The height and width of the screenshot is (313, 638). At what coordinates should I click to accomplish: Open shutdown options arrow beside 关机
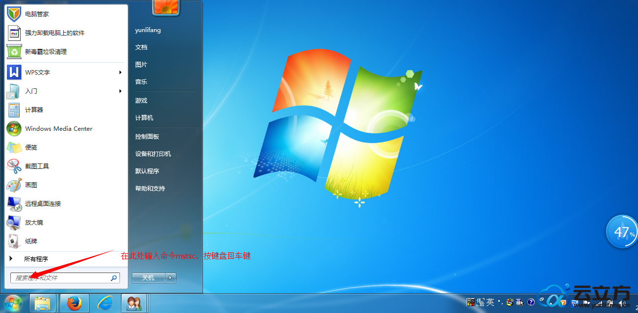171,278
